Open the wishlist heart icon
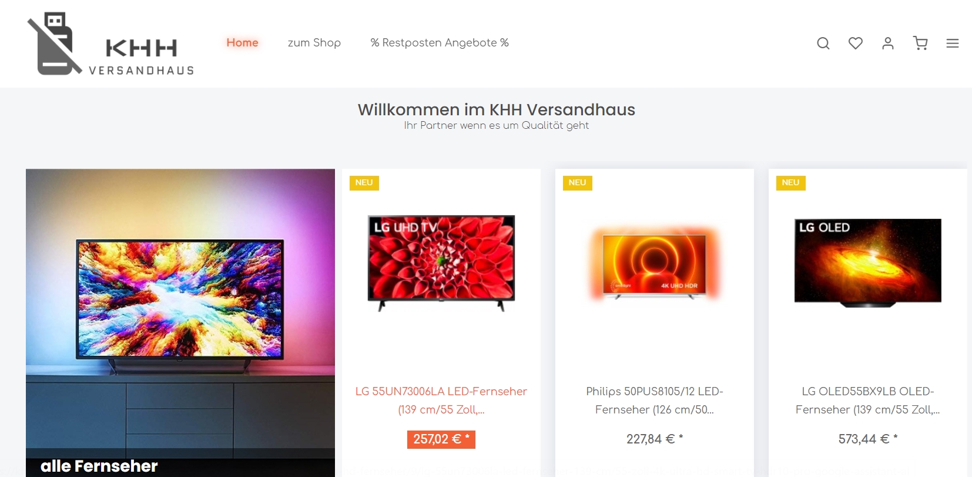Viewport: 972px width, 477px height. 855,43
